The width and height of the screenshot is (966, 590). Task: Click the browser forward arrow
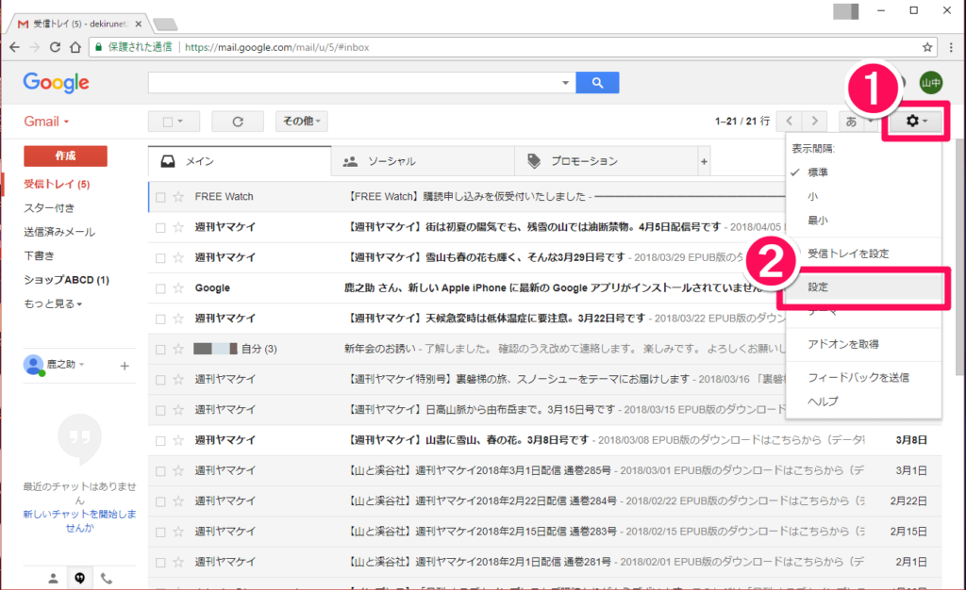tap(35, 47)
